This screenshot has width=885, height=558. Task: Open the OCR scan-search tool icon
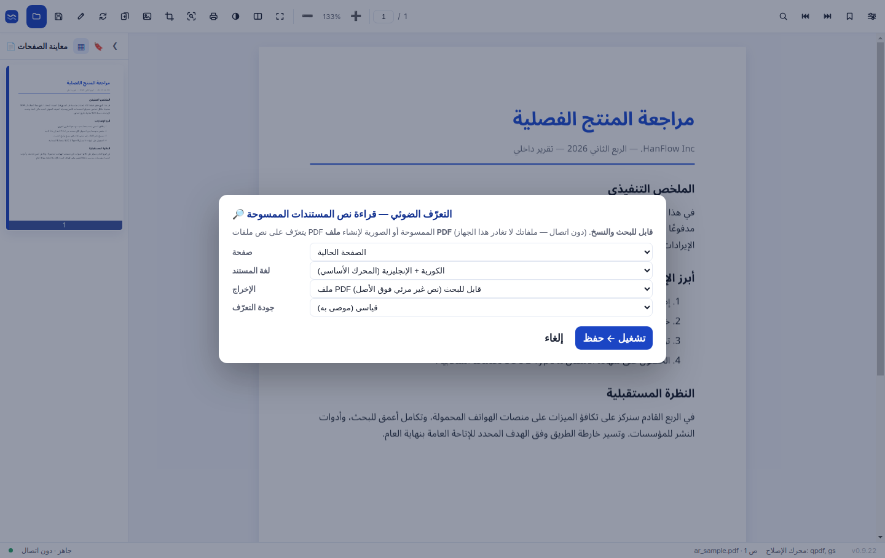click(x=191, y=17)
